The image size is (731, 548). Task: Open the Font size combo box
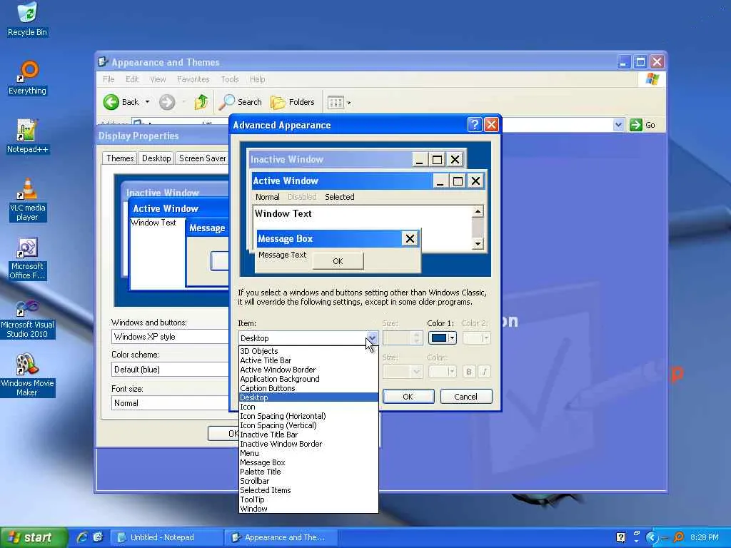(170, 403)
